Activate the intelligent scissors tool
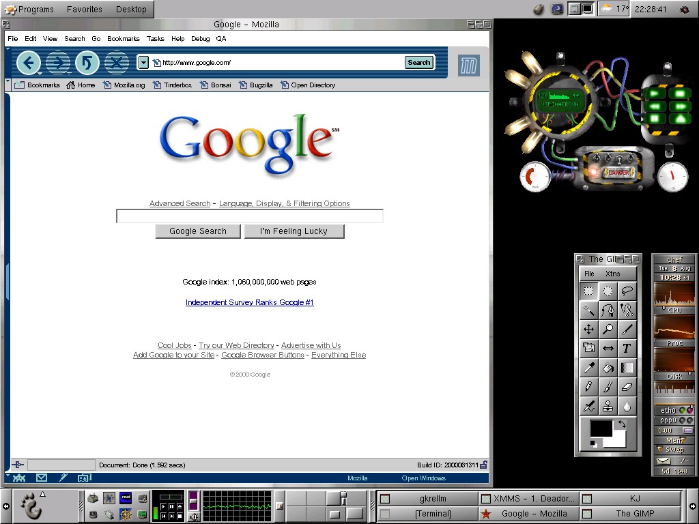The height and width of the screenshot is (524, 699). (627, 310)
